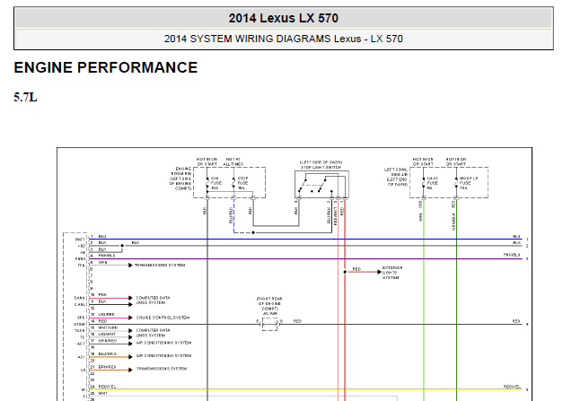
Task: Click 'RED/YEL' label at right edge of diagram
Action: click(x=512, y=387)
